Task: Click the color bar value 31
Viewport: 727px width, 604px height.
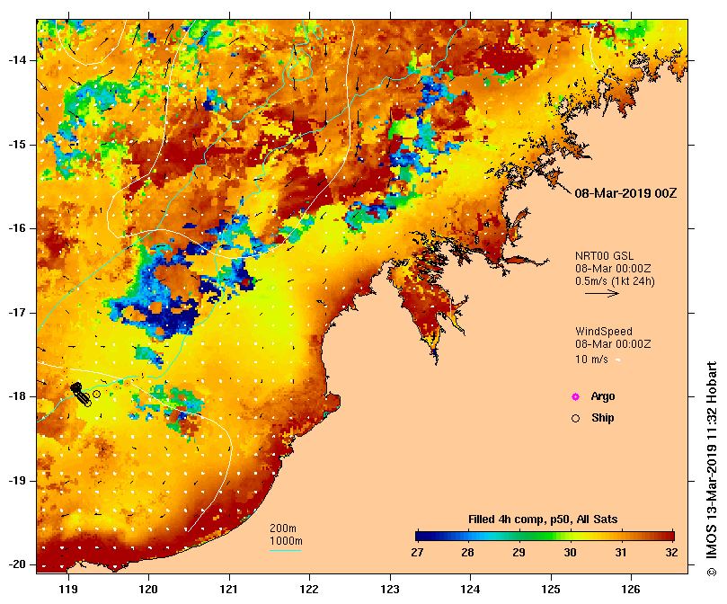Action: (x=621, y=553)
